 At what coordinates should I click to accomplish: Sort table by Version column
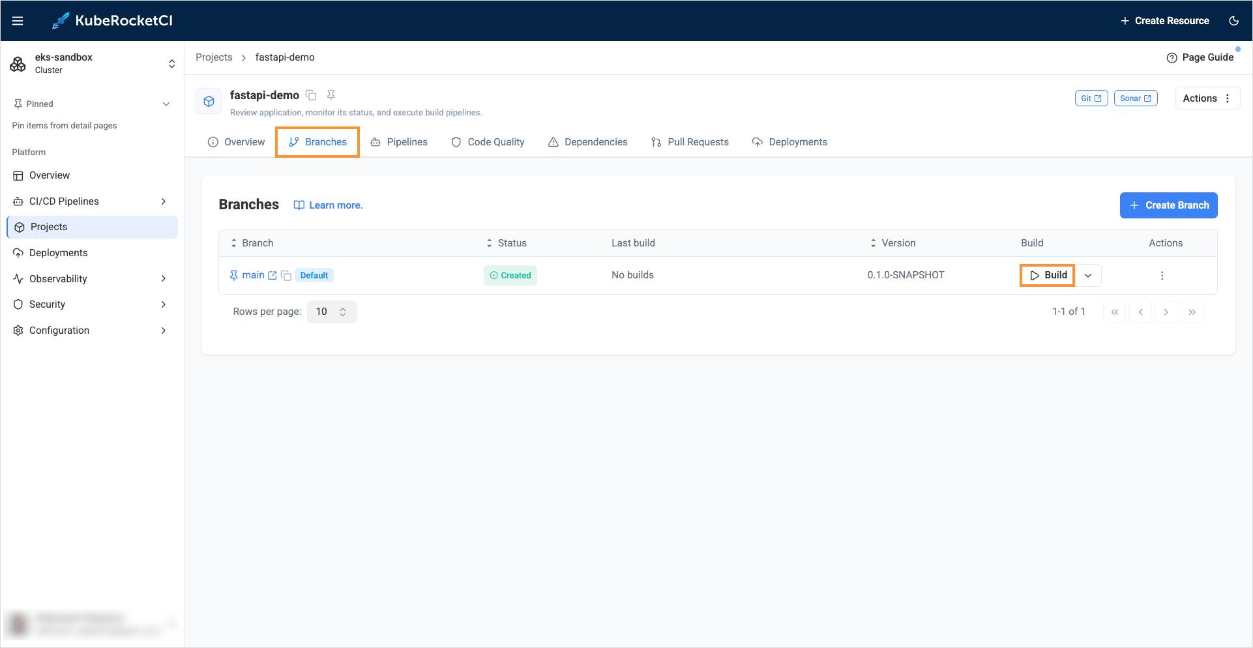(892, 243)
